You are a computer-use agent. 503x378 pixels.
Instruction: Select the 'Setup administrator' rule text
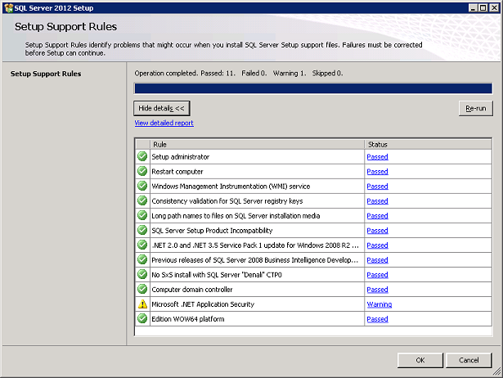tap(181, 157)
